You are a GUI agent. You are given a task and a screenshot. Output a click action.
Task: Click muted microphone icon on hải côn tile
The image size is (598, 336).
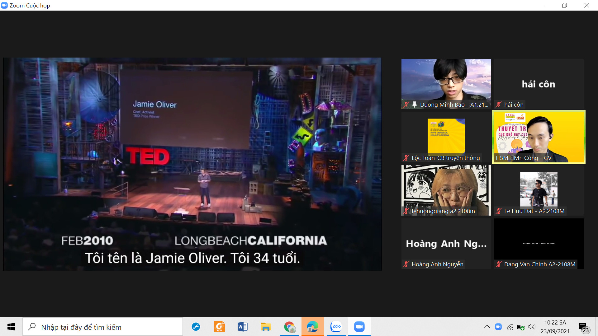(x=499, y=105)
